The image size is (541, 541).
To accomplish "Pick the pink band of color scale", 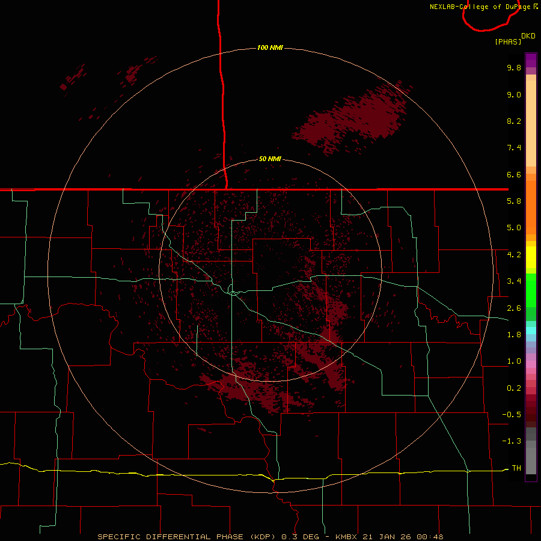I will 531,364.
